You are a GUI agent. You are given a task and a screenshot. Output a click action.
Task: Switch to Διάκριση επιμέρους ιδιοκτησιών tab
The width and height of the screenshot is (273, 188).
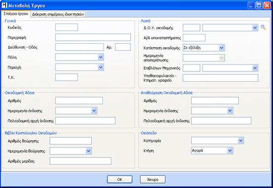58,14
